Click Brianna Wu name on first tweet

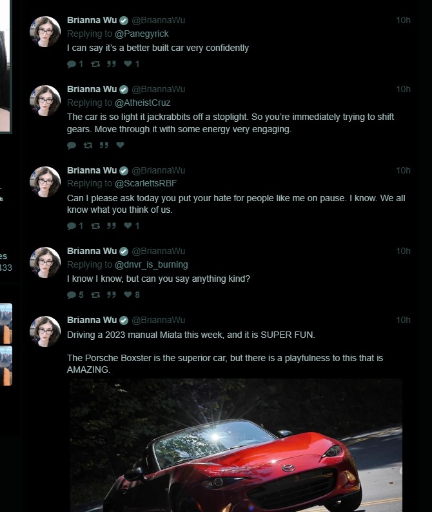click(x=92, y=20)
